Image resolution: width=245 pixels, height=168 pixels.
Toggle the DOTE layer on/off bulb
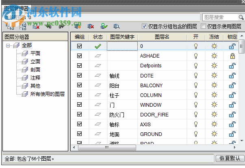click(196, 75)
